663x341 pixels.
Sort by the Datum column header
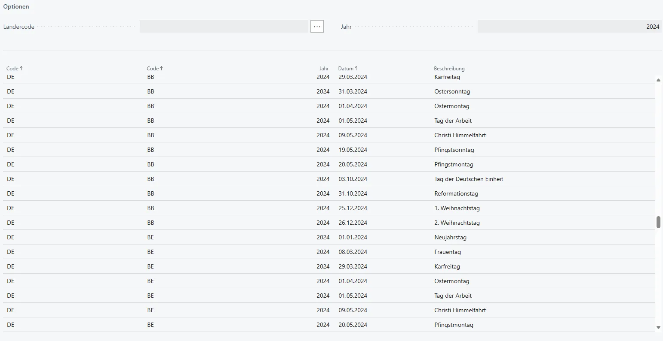346,69
